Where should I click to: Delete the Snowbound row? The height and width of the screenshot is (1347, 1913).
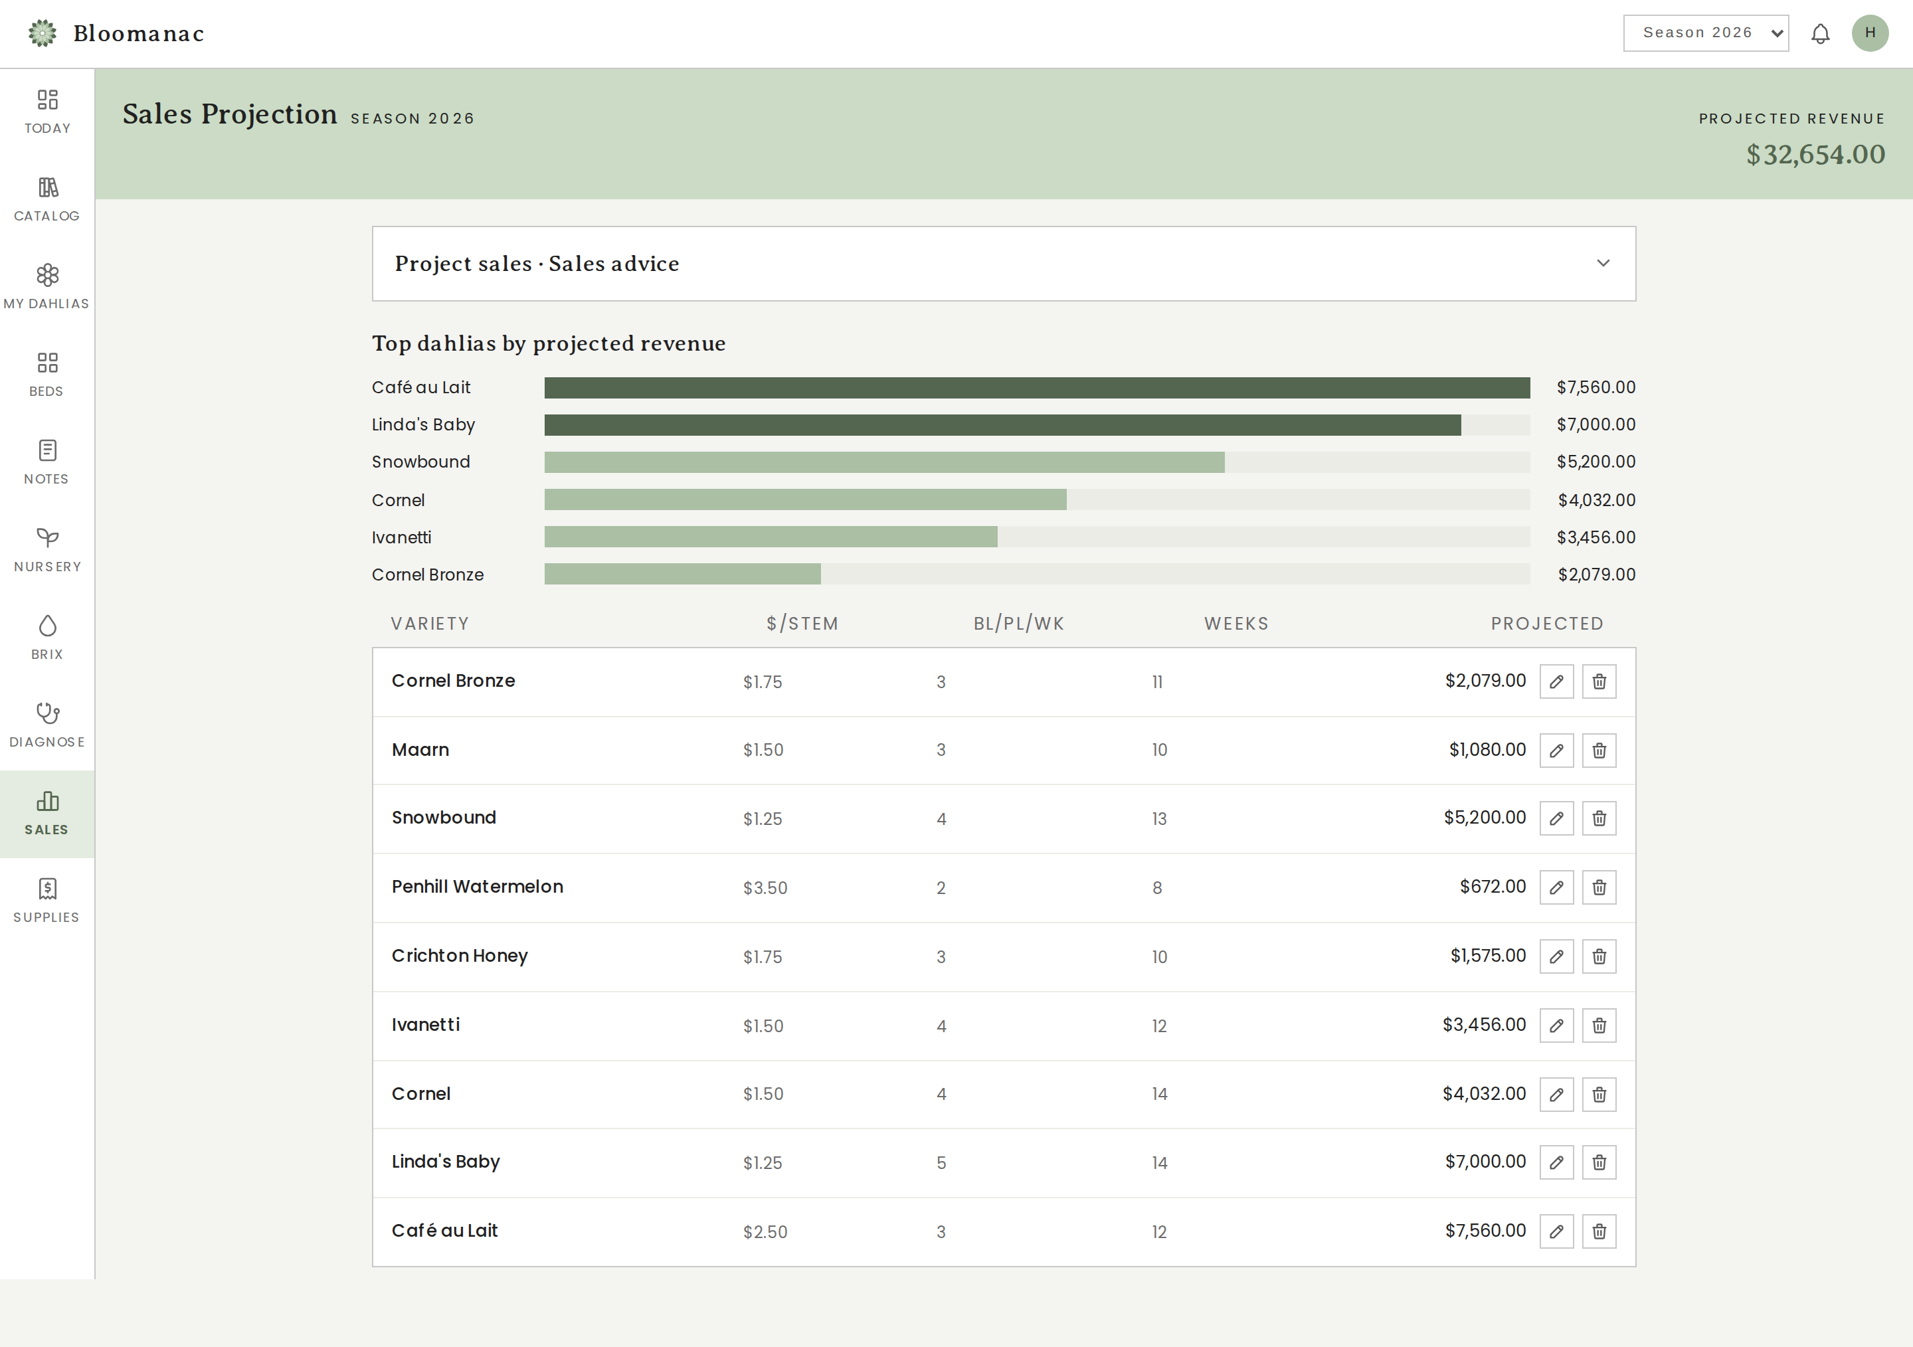(x=1599, y=818)
